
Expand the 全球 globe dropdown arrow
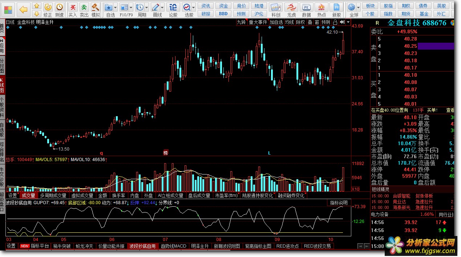(359, 7)
